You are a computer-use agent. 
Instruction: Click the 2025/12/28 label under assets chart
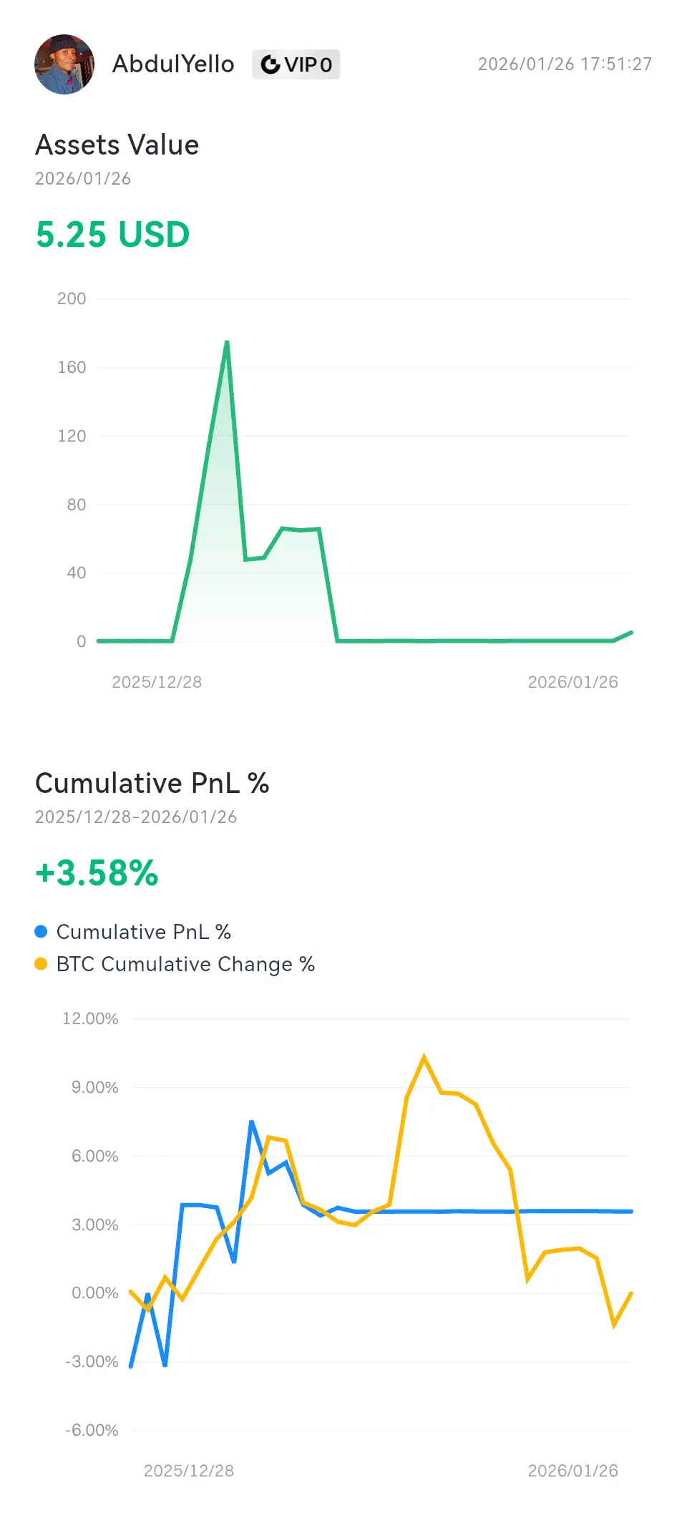tap(157, 682)
